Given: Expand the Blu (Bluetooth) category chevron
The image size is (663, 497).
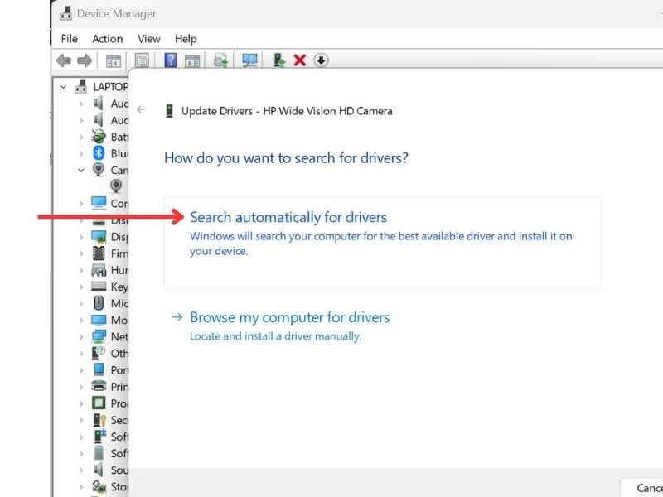Looking at the screenshot, I should 80,153.
